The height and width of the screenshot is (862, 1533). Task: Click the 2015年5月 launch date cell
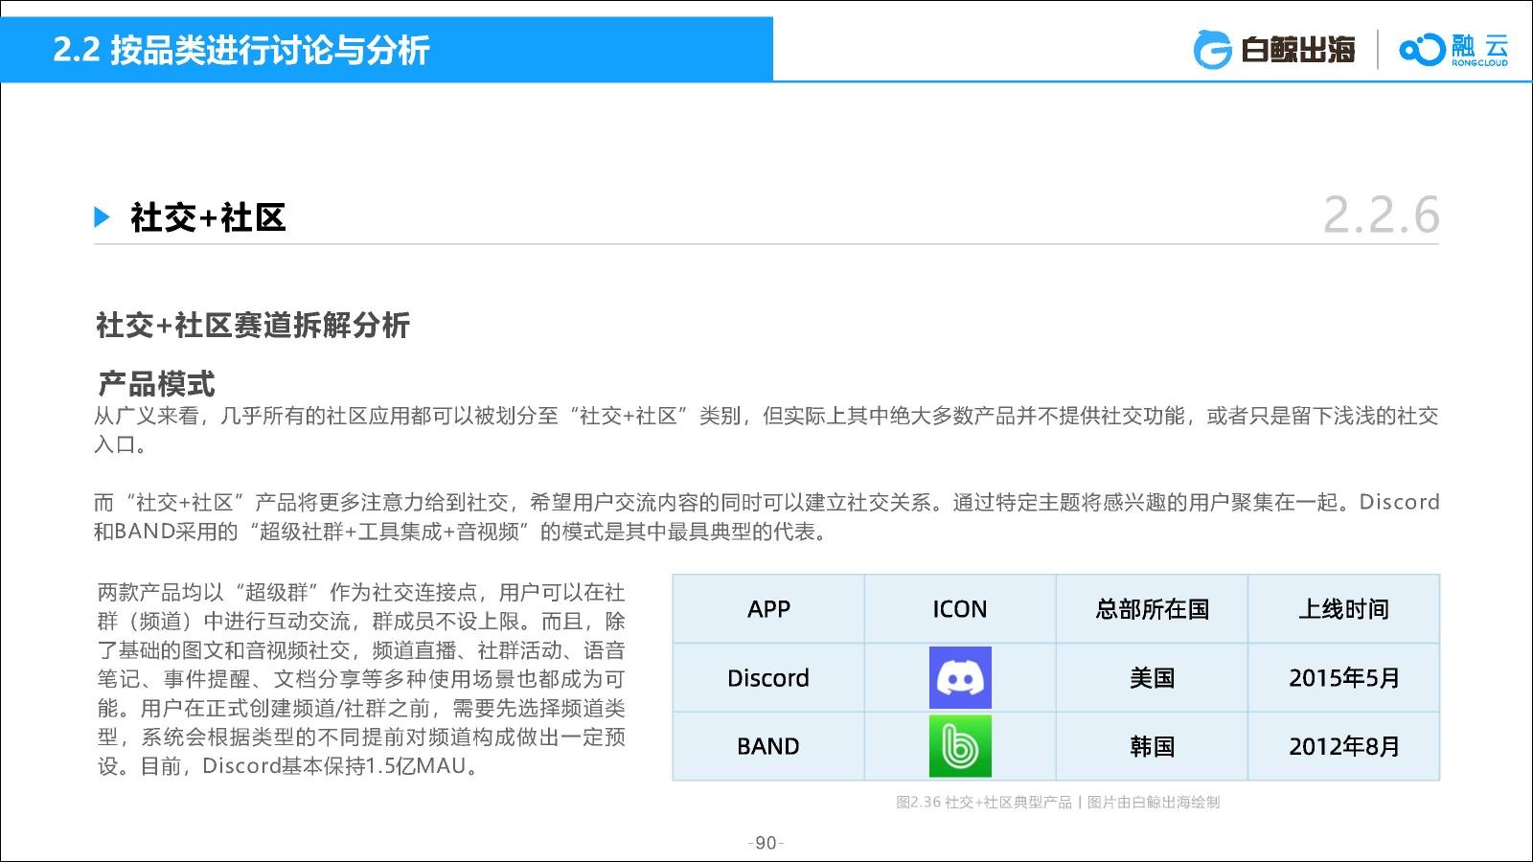click(1343, 677)
